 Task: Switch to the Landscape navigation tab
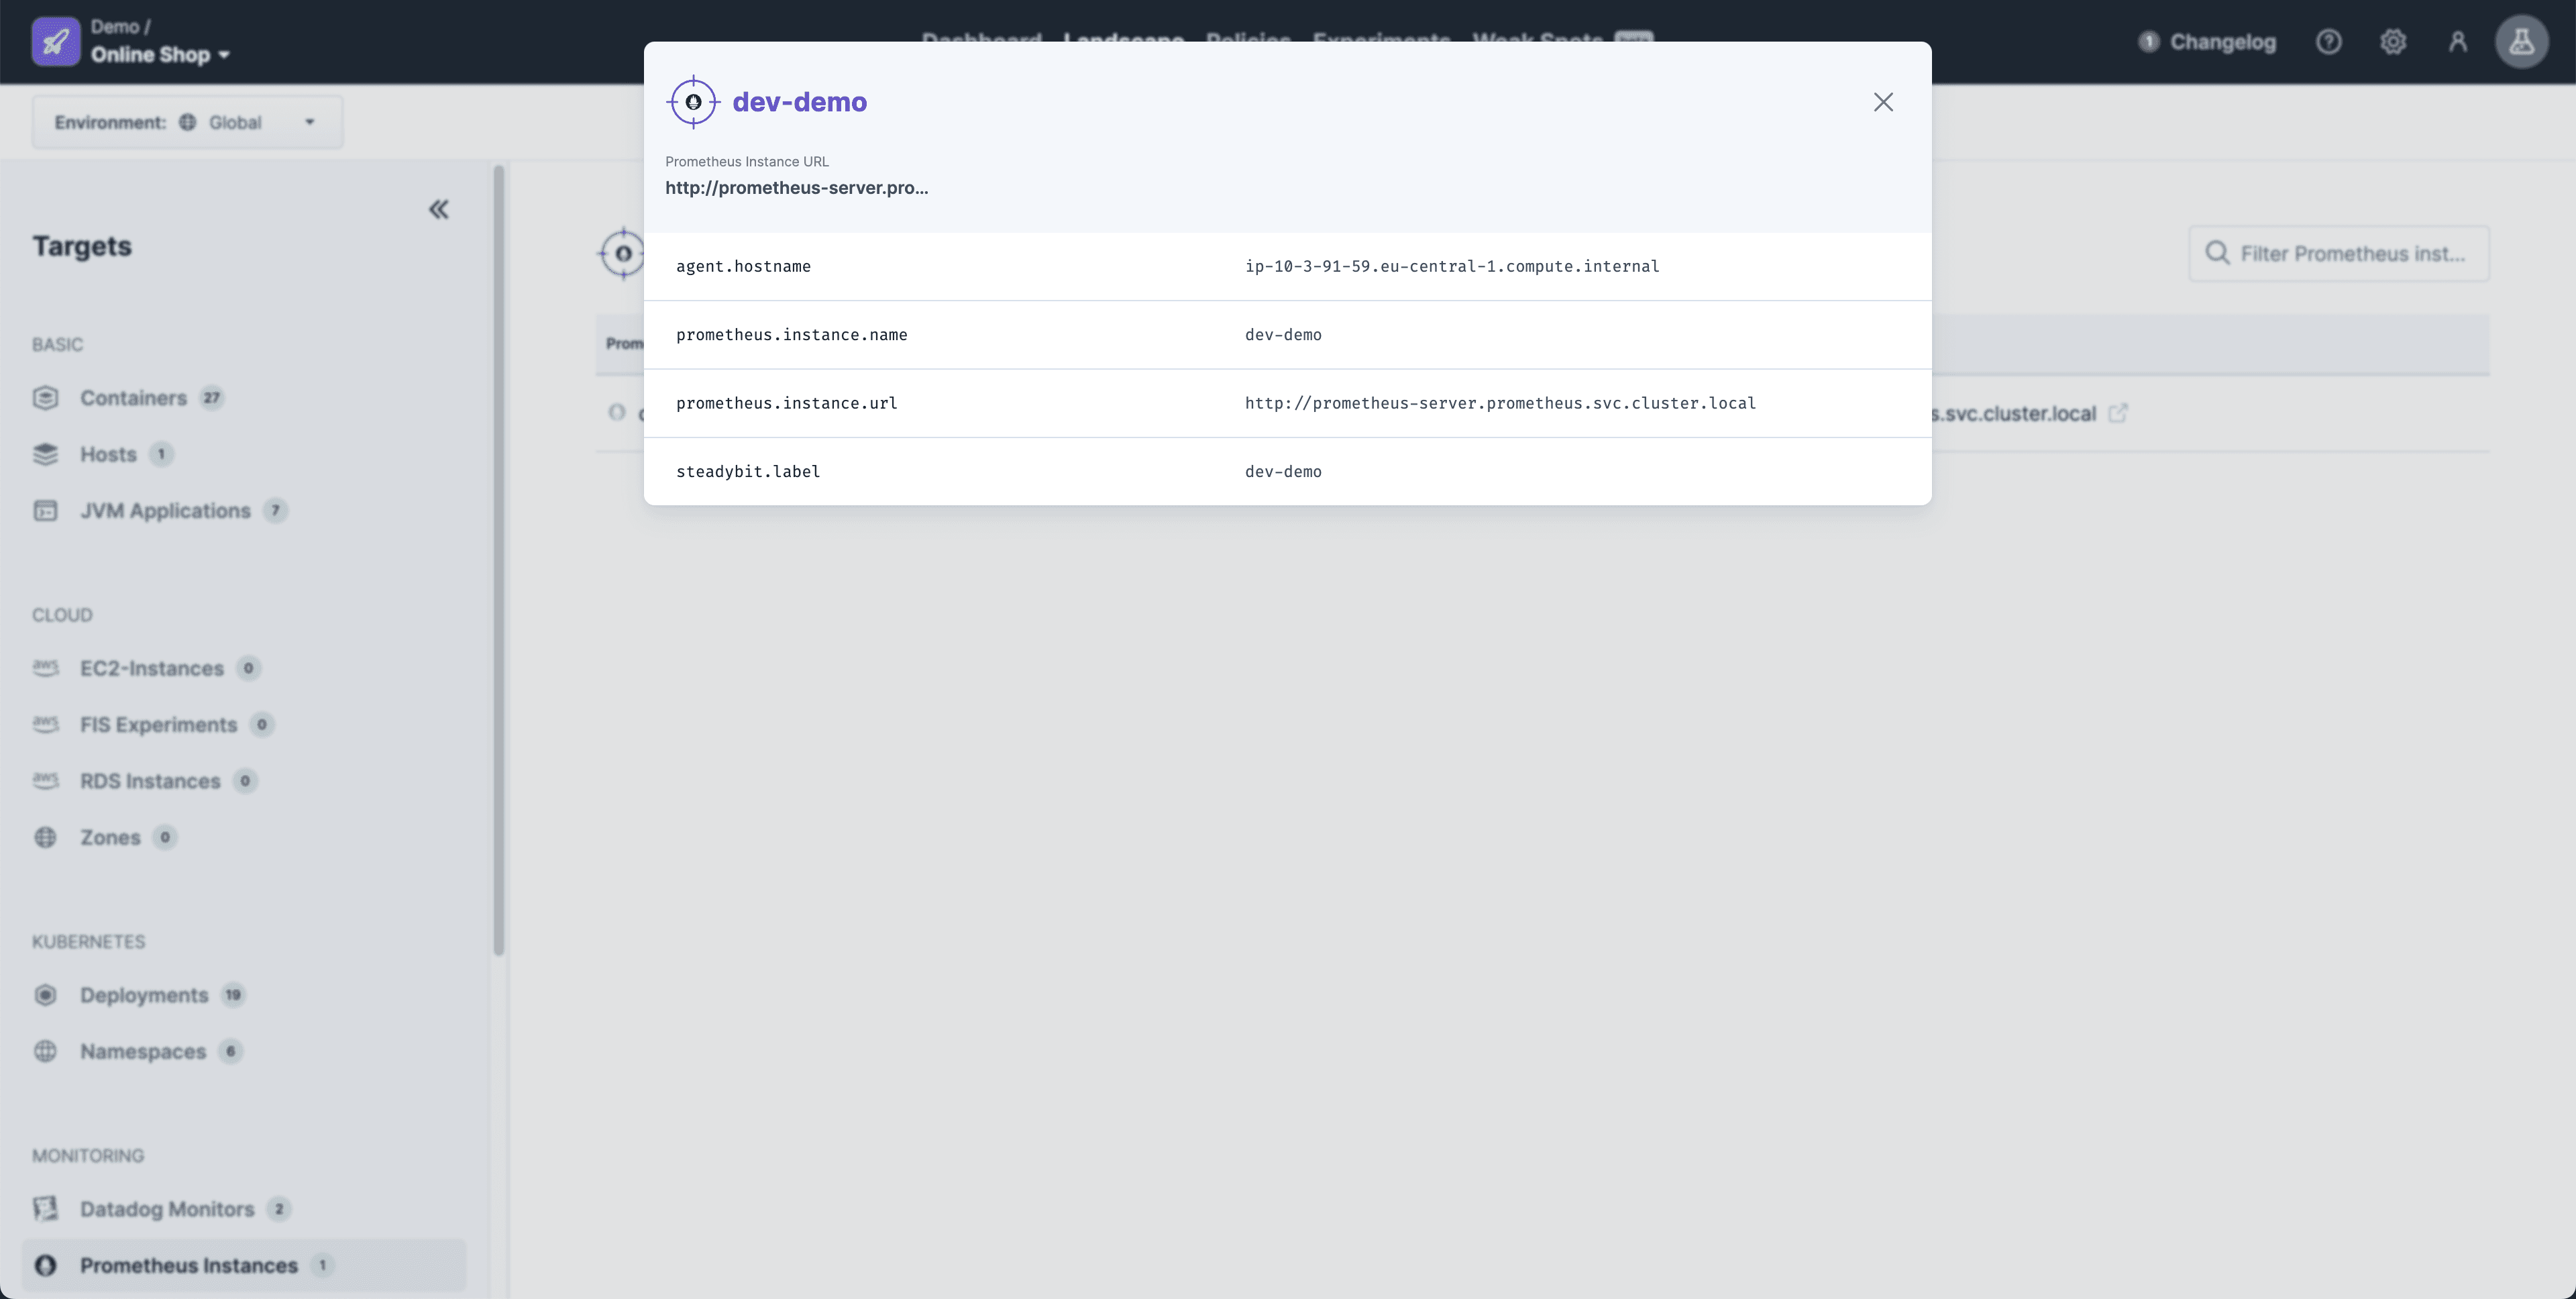coord(1123,41)
